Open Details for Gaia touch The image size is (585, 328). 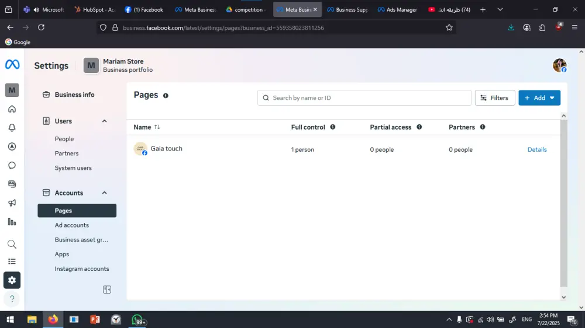coord(537,150)
